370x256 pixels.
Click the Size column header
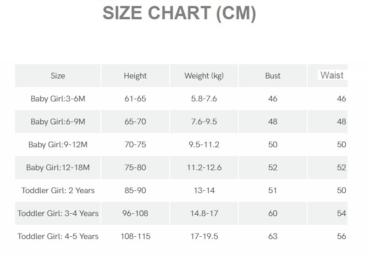click(58, 76)
